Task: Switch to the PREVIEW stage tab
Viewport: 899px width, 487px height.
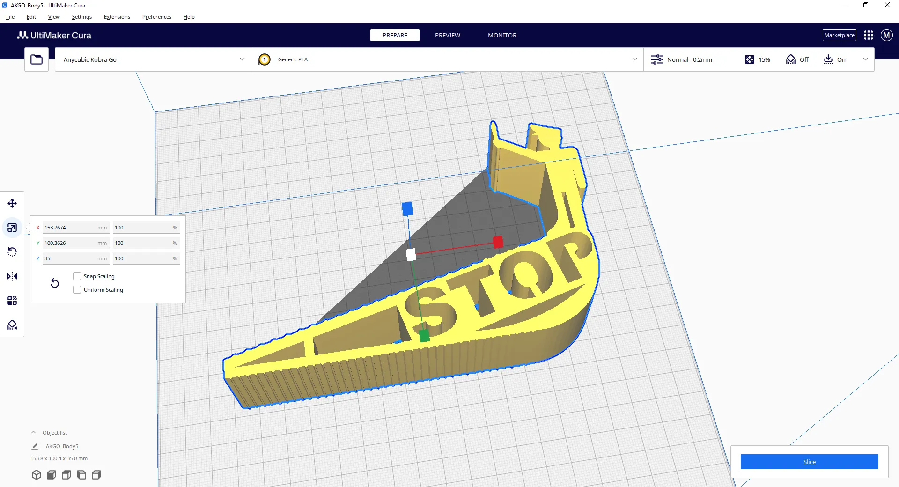Action: pos(447,35)
